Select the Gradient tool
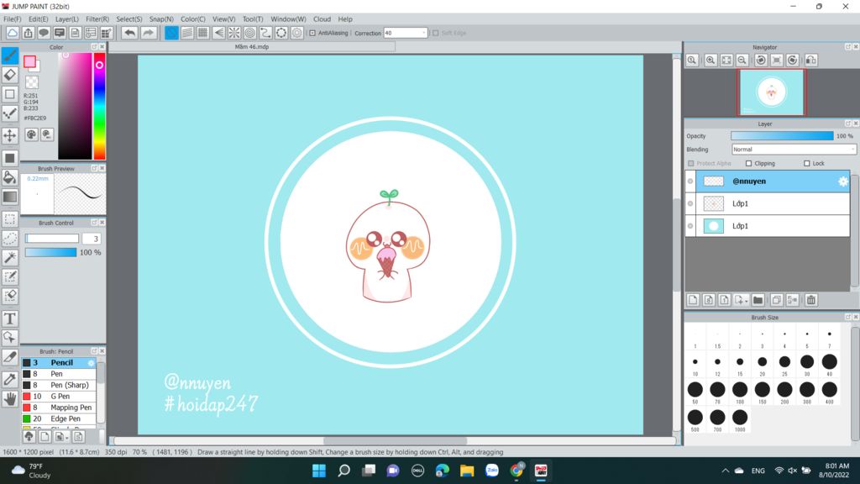Viewport: 860px width, 484px height. [x=10, y=197]
